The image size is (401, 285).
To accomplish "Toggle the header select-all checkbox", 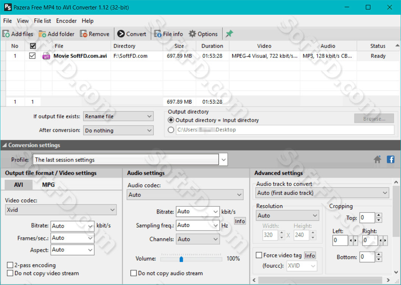I will (x=33, y=46).
